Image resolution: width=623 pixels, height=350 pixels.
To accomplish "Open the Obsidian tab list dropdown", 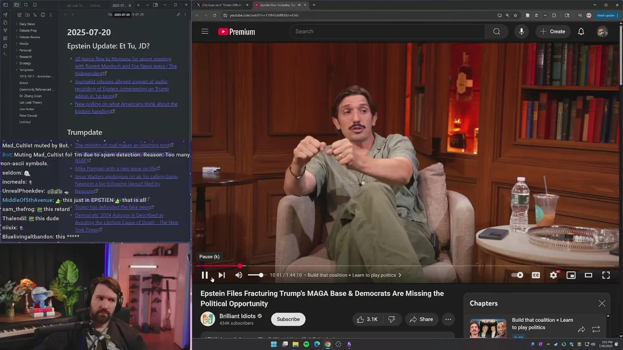I will tap(147, 5).
